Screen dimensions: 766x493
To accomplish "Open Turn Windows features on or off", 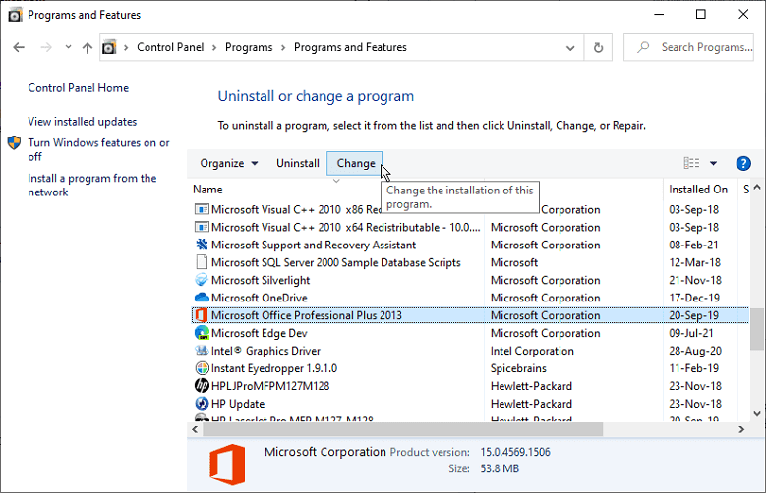I will [x=98, y=150].
